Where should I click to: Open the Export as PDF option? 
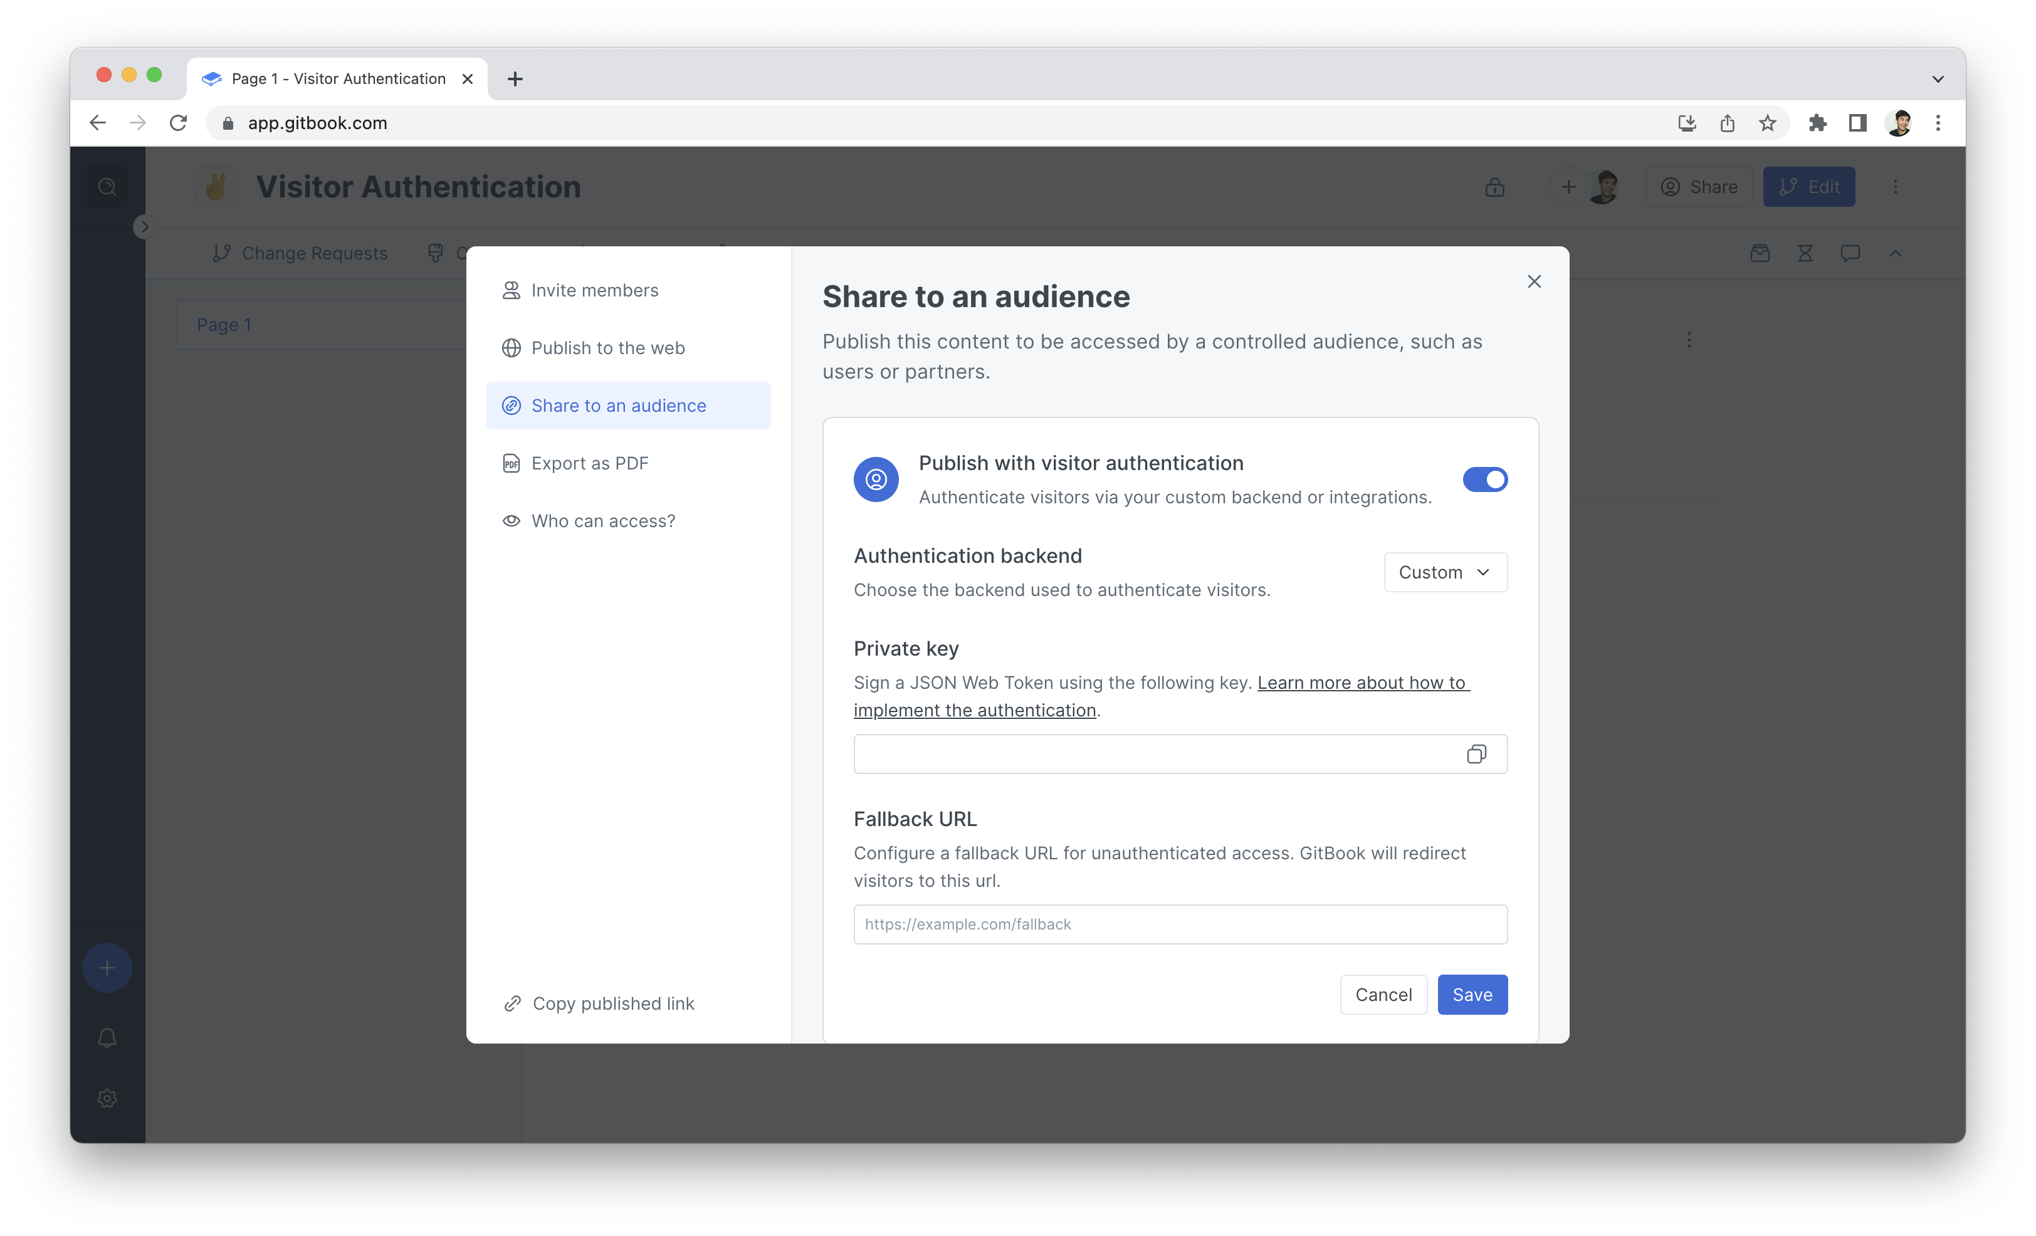(589, 464)
